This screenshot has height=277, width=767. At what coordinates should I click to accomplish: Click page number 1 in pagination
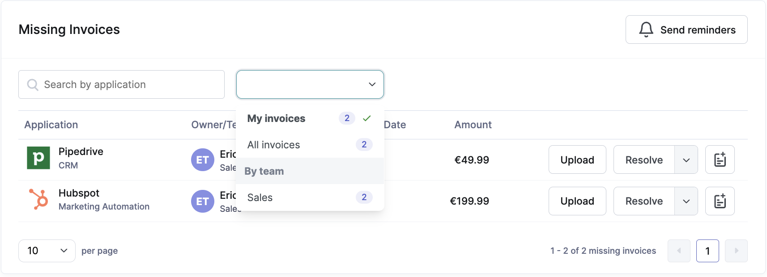[707, 251]
